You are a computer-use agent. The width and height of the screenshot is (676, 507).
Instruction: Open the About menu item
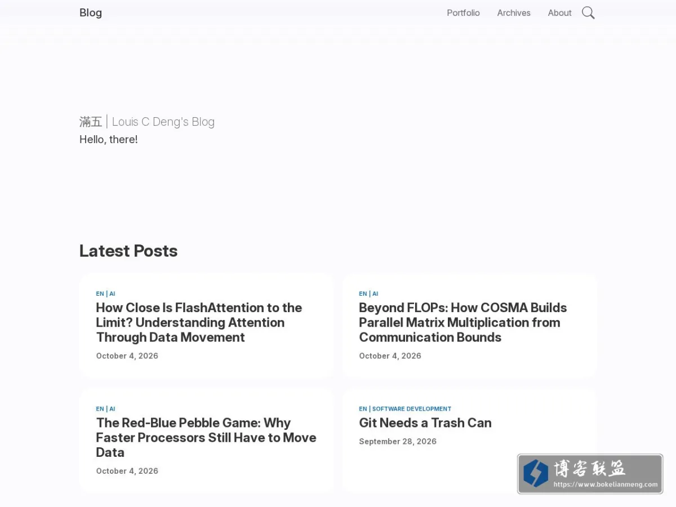559,13
